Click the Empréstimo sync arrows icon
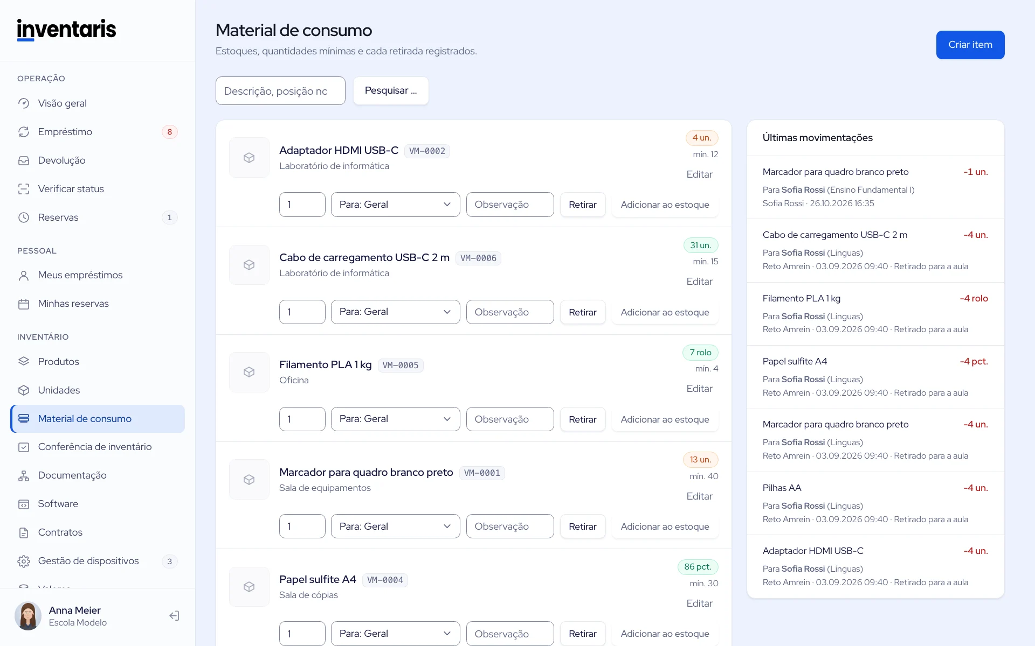This screenshot has height=646, width=1035. point(24,132)
